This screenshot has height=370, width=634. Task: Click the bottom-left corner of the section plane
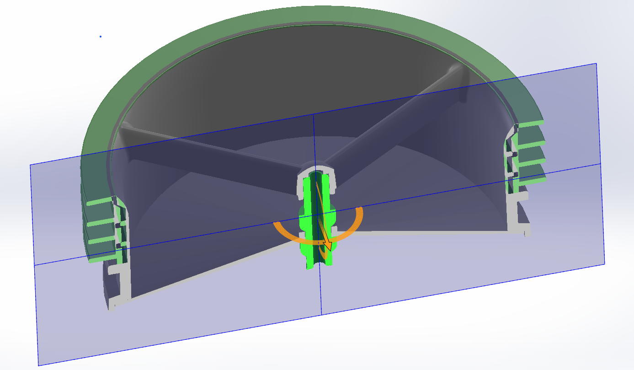pos(38,365)
